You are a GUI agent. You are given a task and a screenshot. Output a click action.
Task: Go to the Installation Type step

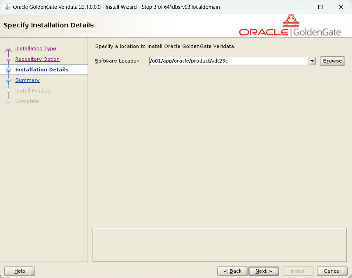coord(36,49)
